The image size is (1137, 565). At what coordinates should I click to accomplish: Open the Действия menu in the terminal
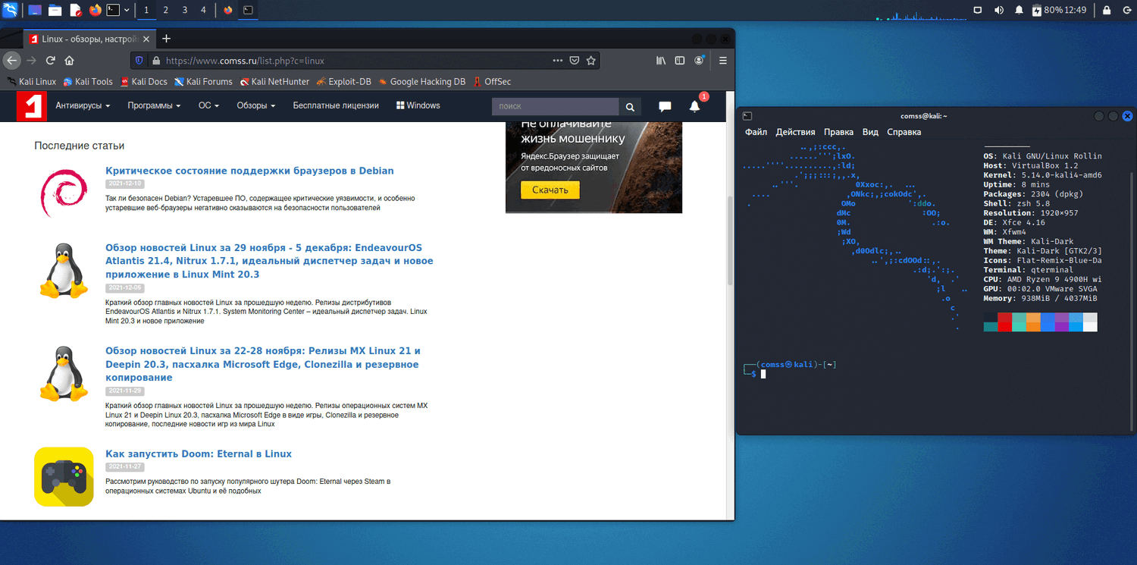[796, 132]
